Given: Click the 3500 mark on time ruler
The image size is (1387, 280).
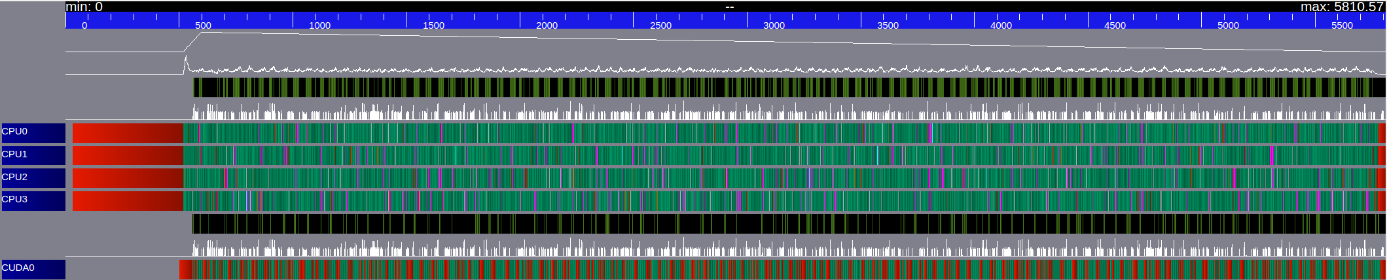Looking at the screenshot, I should pyautogui.click(x=888, y=25).
